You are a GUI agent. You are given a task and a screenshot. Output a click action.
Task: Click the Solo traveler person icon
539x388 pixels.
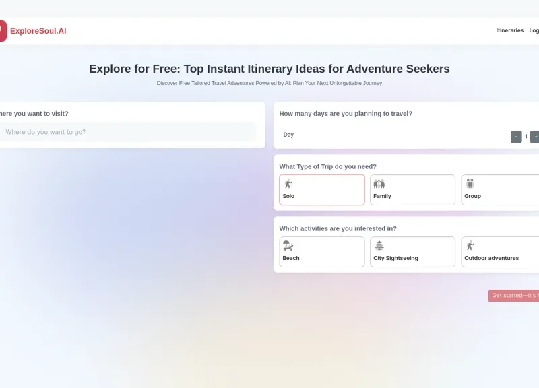tap(288, 183)
